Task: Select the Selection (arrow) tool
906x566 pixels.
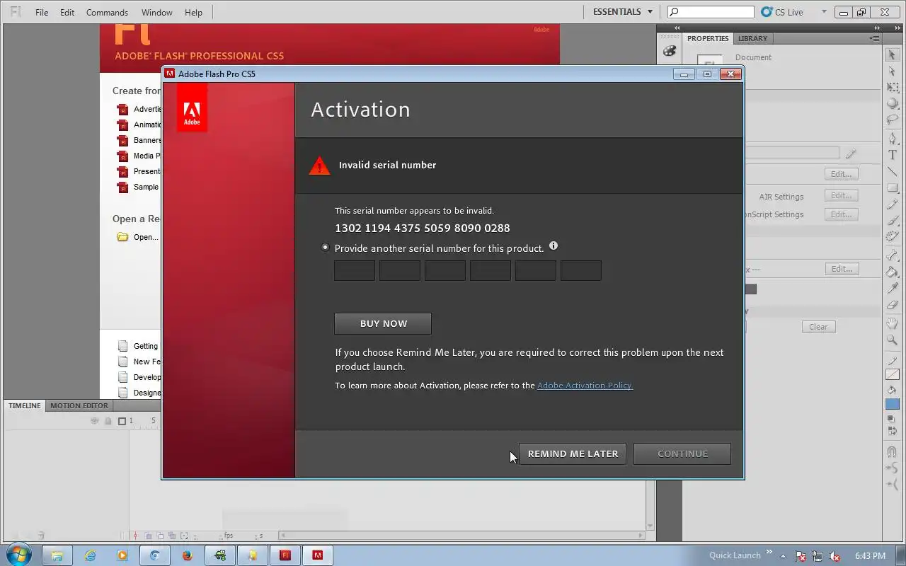Action: (892, 55)
